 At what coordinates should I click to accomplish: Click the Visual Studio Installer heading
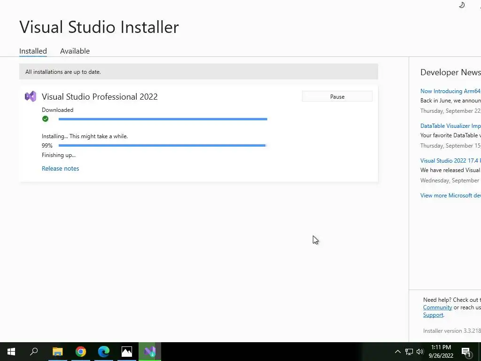tap(99, 27)
